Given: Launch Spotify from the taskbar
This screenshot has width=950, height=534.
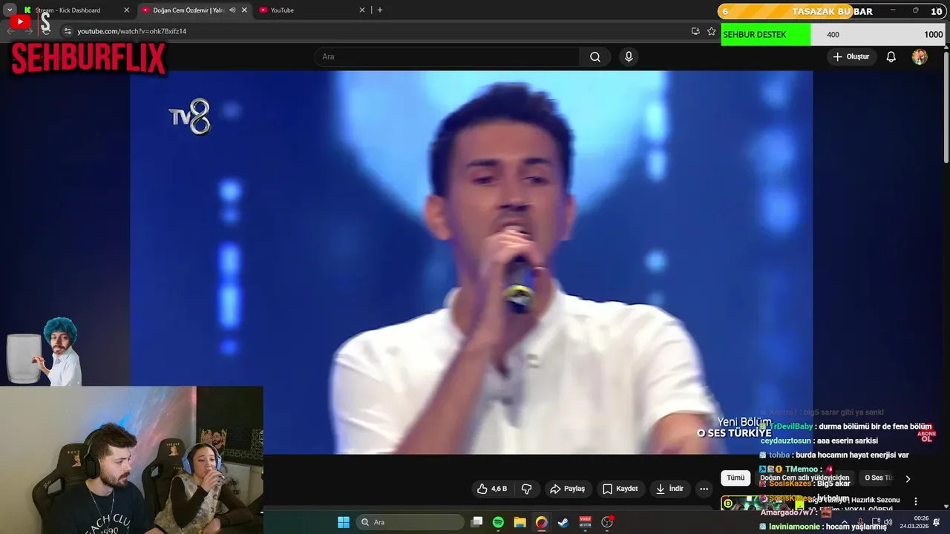Looking at the screenshot, I should point(498,522).
